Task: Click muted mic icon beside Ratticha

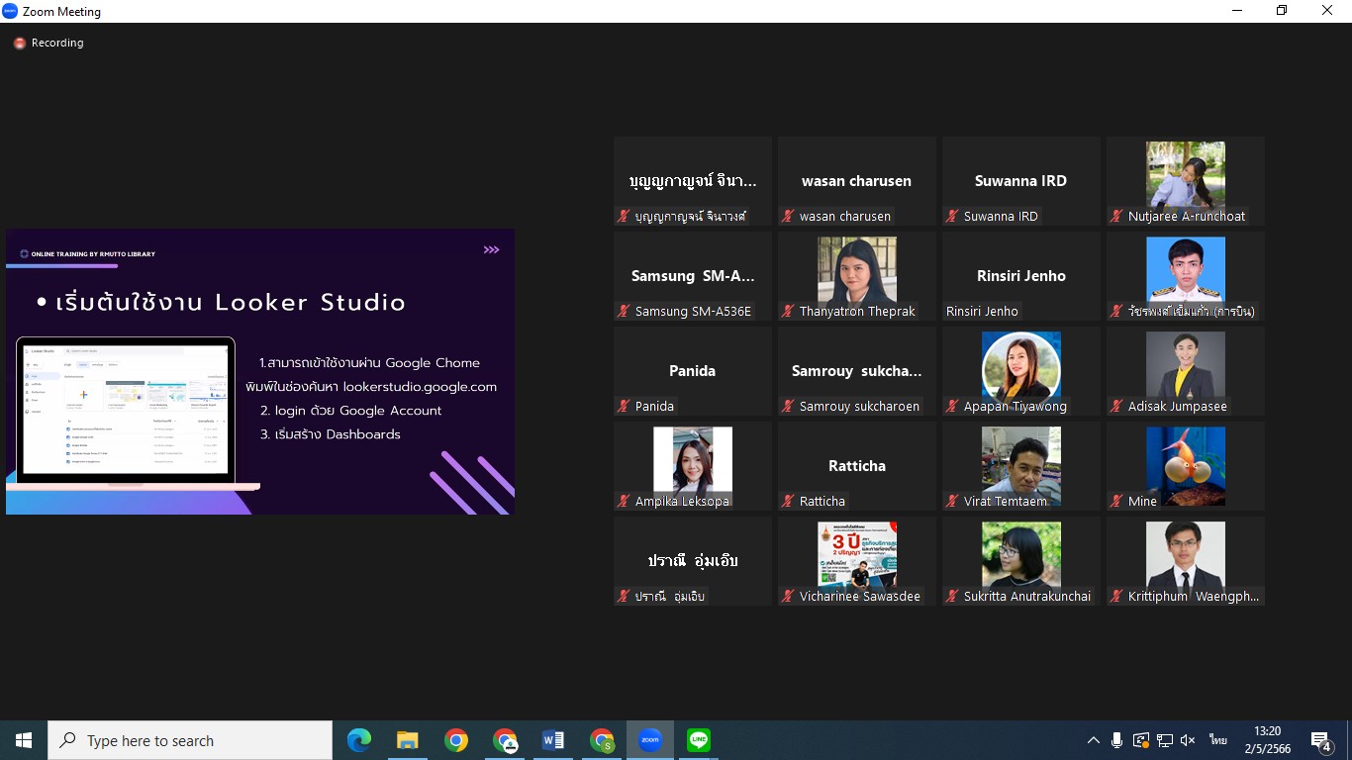Action: [788, 501]
